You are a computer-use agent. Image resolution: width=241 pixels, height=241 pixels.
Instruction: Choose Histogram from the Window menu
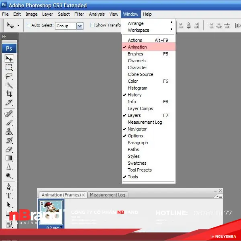pyautogui.click(x=149, y=88)
